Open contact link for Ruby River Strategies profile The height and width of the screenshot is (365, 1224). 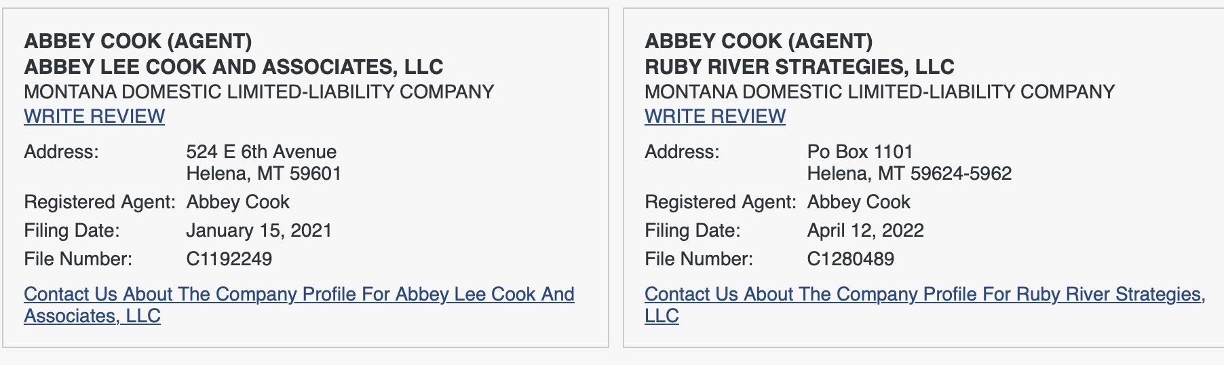click(924, 294)
